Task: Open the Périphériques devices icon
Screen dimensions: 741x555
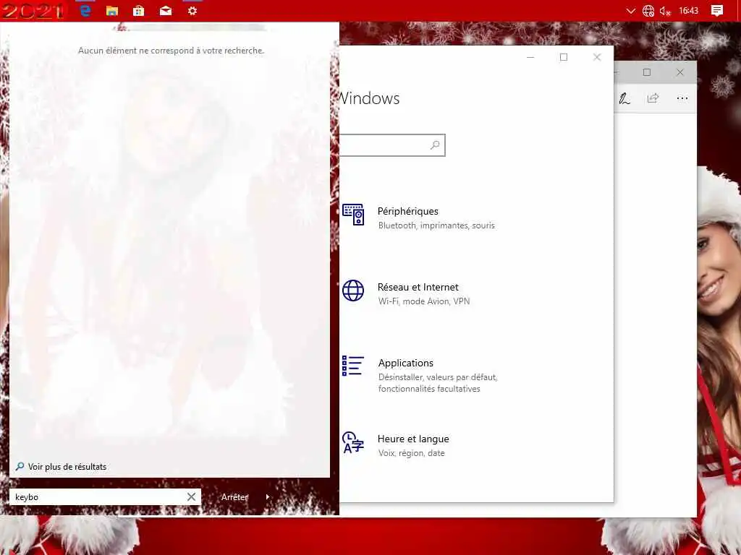Action: pyautogui.click(x=353, y=215)
